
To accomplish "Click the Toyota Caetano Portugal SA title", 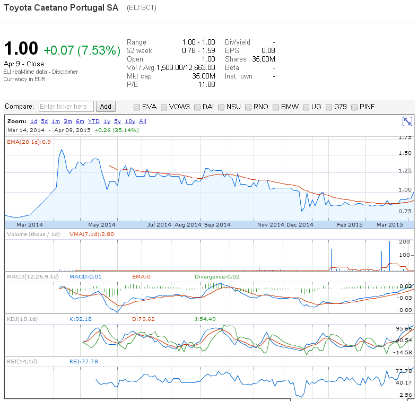I will tap(61, 7).
